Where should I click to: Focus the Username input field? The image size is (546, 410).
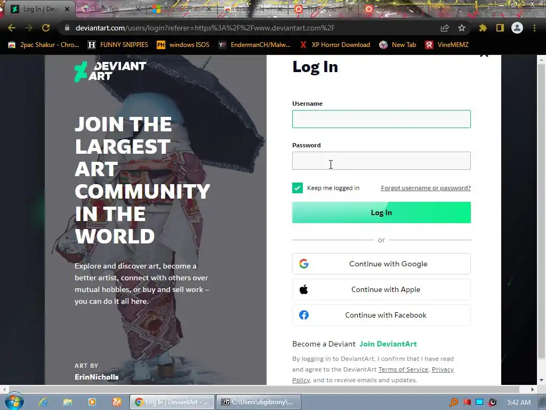point(381,119)
